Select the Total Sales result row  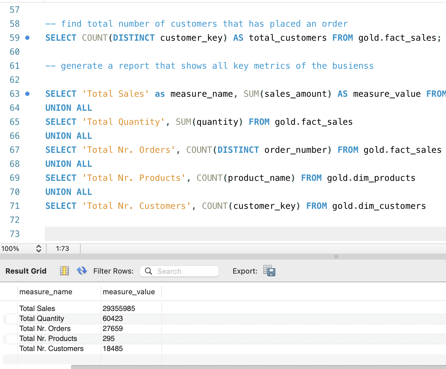[x=37, y=308]
